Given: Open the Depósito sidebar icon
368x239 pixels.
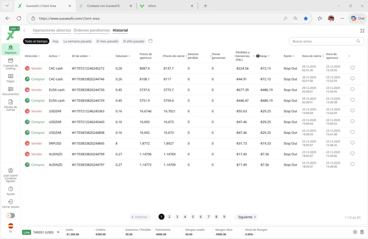Looking at the screenshot, I should point(11,48).
